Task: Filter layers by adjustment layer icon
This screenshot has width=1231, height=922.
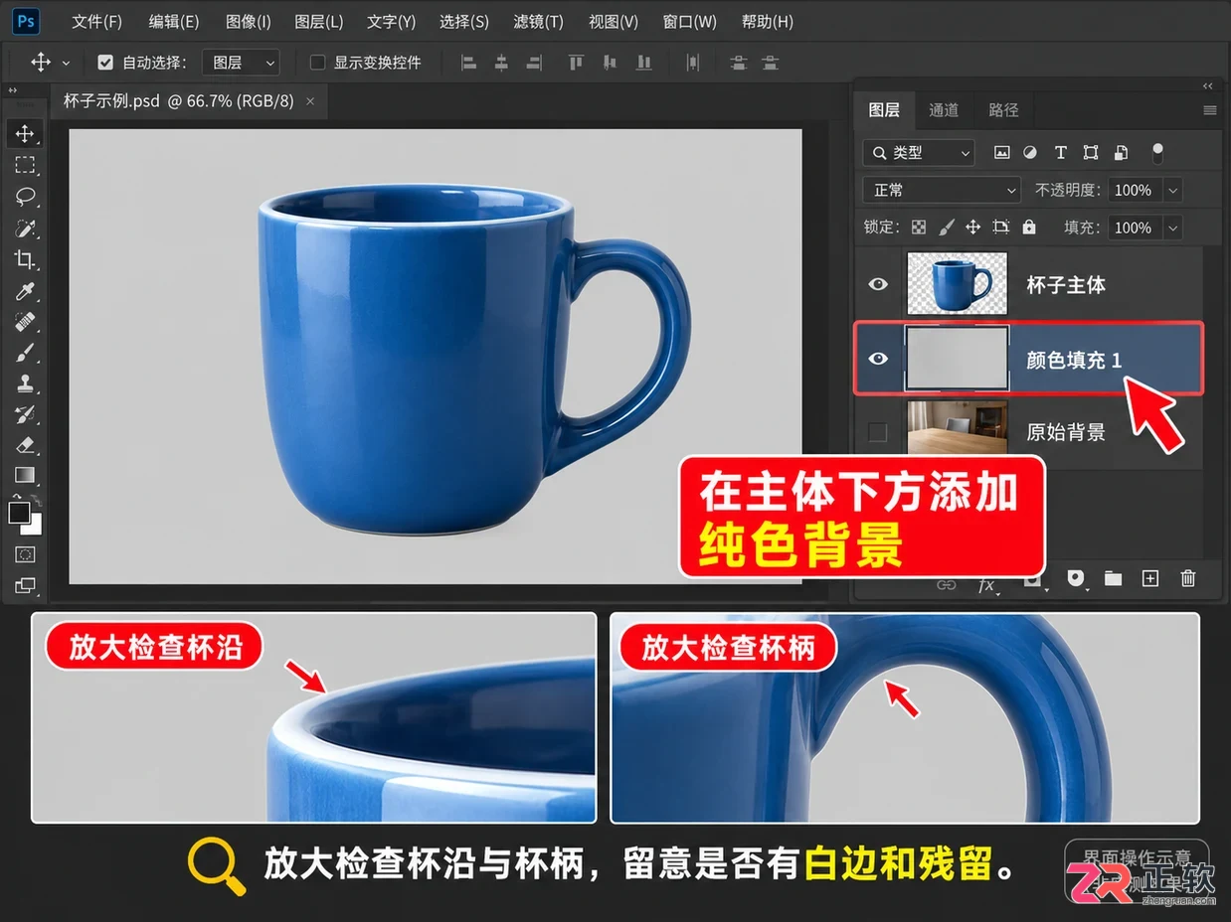Action: (x=1030, y=152)
